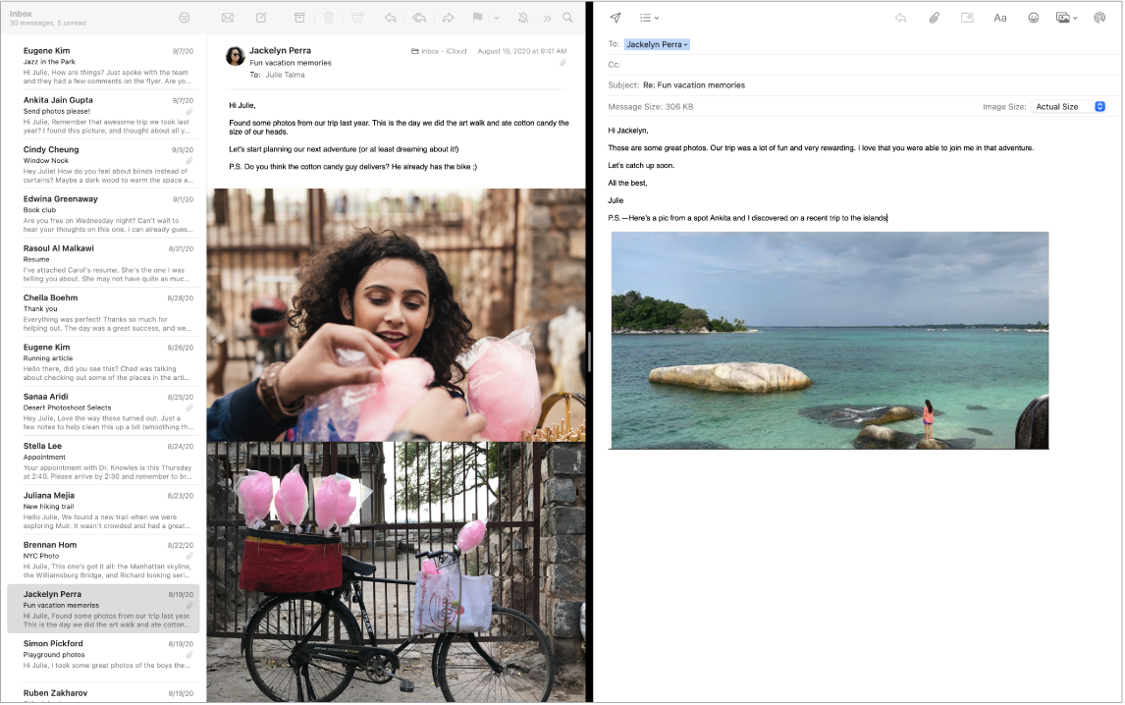This screenshot has height=705, width=1125.
Task: Insert an emoji into the reply
Action: click(1033, 18)
